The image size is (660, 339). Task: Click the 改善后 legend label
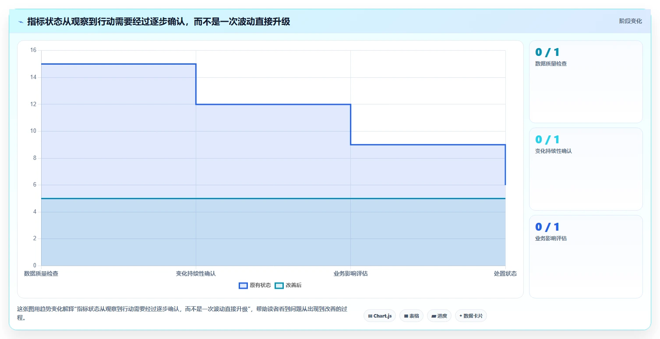point(293,285)
